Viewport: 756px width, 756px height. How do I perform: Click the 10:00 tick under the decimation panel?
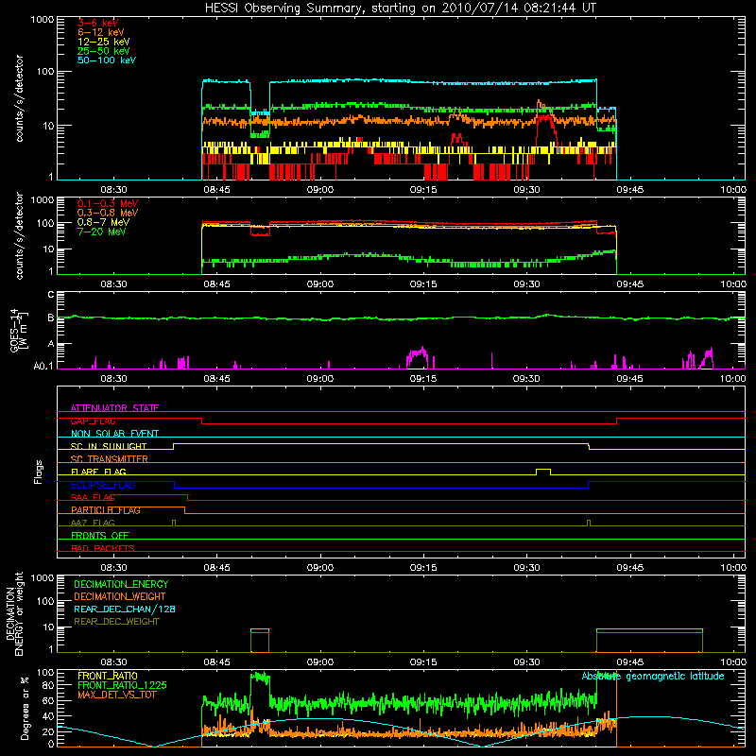tap(733, 662)
